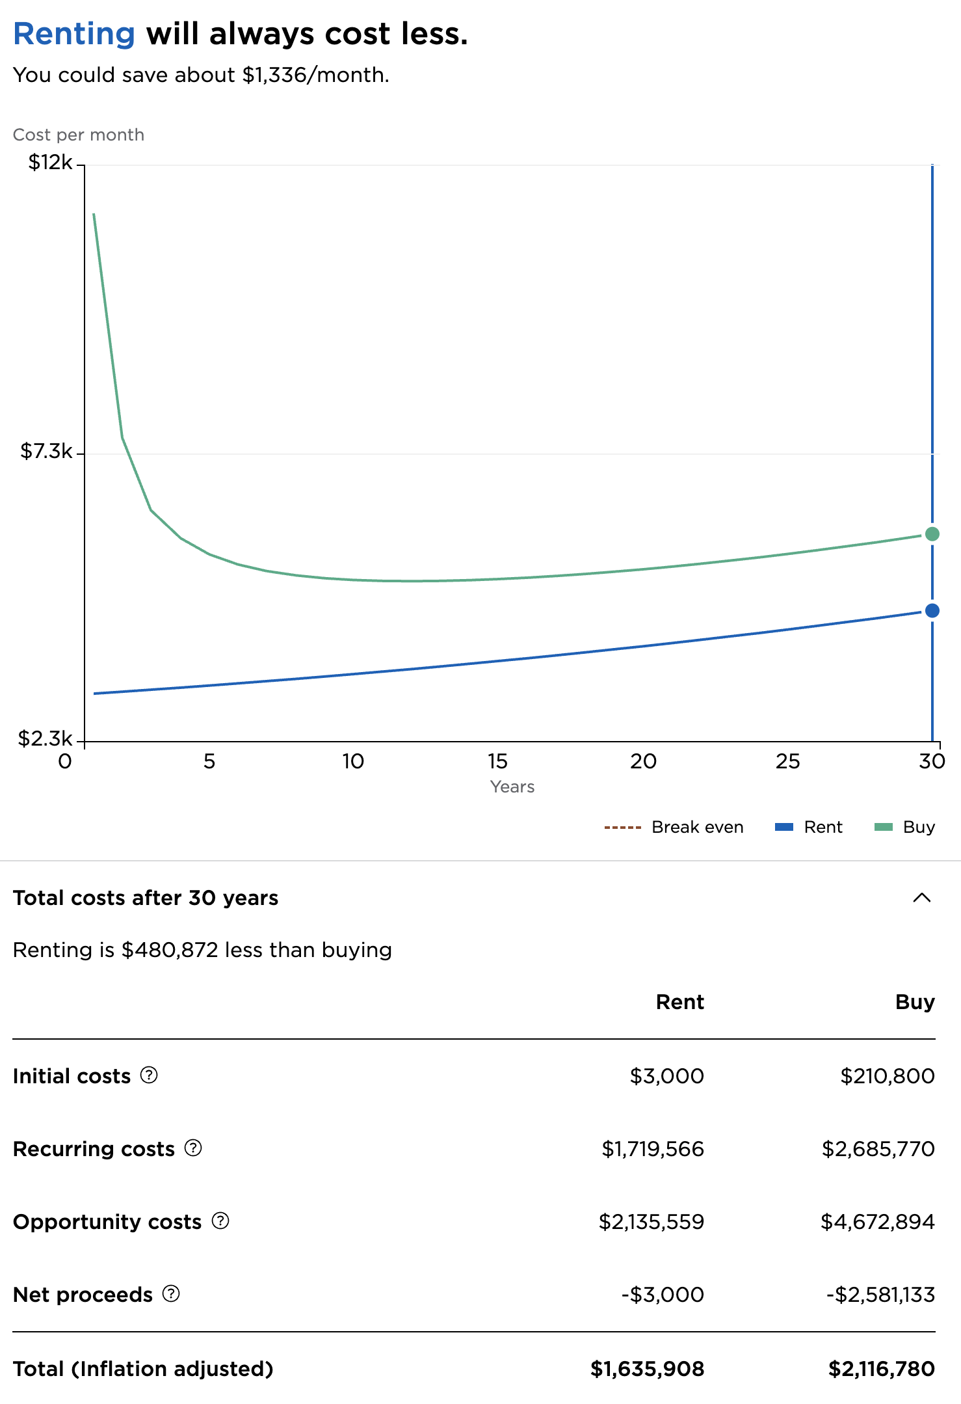Select the green Buy point at year 30
Viewport: 961px width, 1404px height.
click(932, 534)
